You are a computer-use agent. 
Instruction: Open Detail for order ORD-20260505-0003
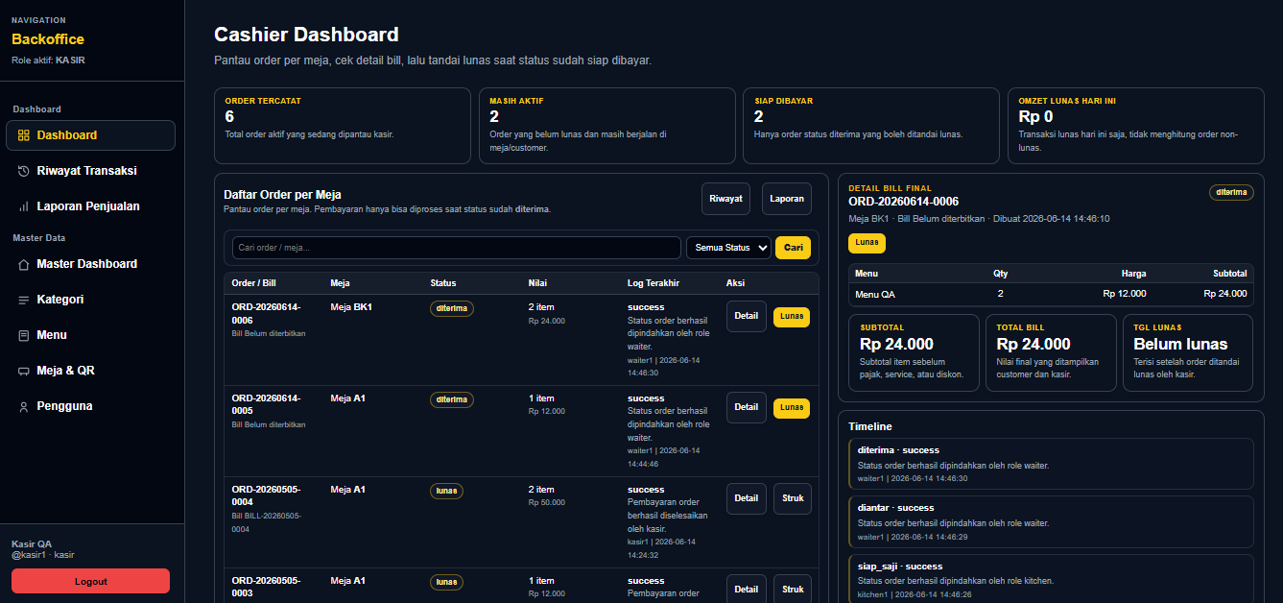coord(747,590)
